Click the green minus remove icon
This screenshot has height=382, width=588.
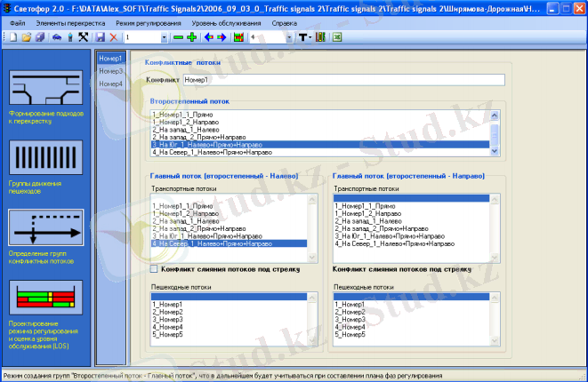pos(179,38)
